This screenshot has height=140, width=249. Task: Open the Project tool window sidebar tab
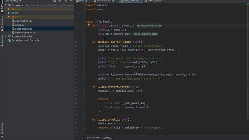point(2,6)
